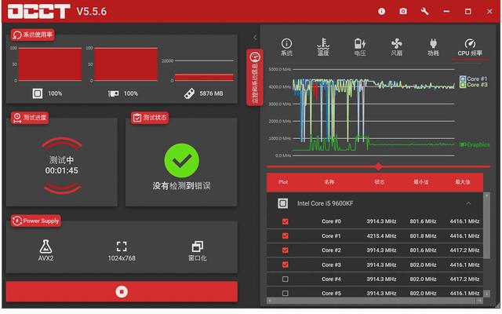
Task: Open the info icon in title bar
Action: pos(381,12)
